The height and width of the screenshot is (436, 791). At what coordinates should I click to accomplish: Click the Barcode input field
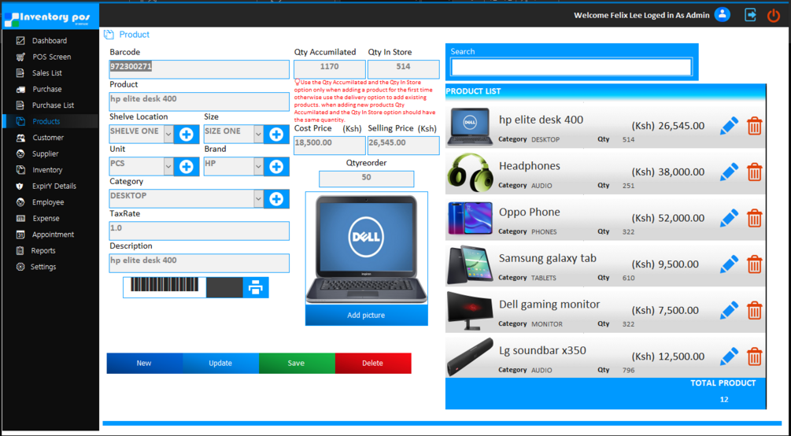pos(199,69)
